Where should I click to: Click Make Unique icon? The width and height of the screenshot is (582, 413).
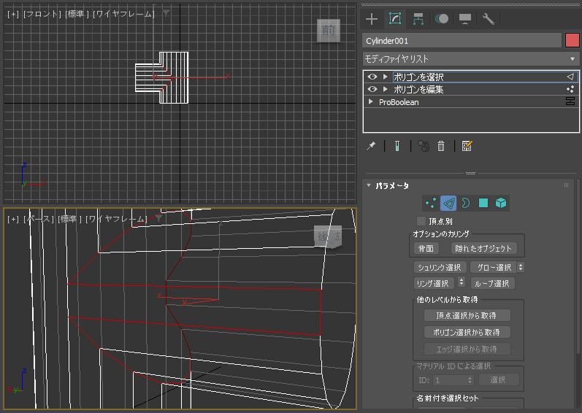pos(424,146)
